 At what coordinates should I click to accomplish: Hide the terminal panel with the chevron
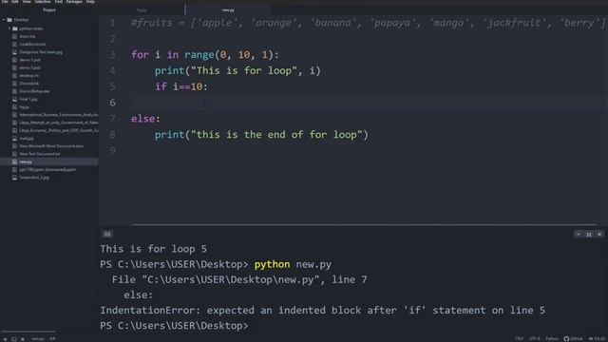pyautogui.click(x=578, y=235)
